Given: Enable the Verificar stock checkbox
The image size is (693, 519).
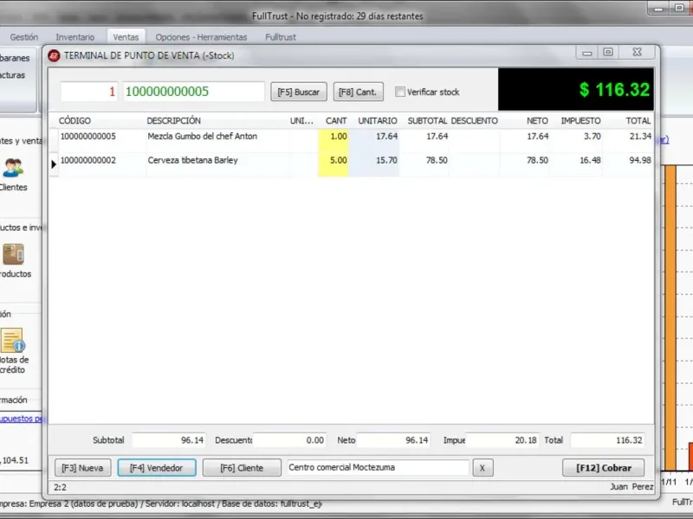Looking at the screenshot, I should (x=400, y=92).
